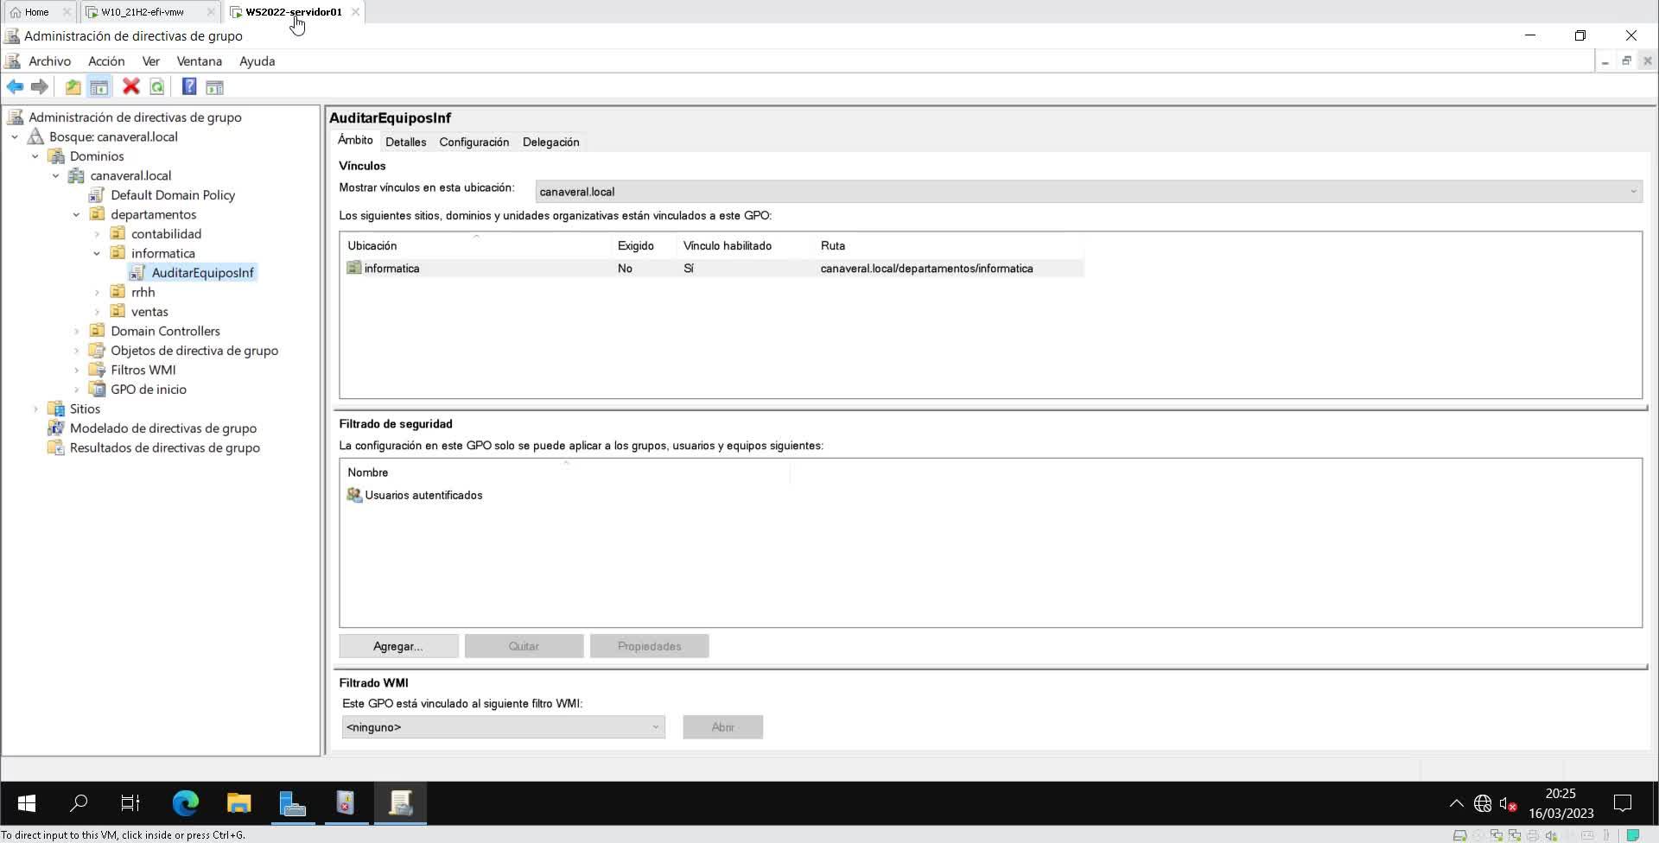Click the Quitar button
This screenshot has height=843, width=1659.
524,646
